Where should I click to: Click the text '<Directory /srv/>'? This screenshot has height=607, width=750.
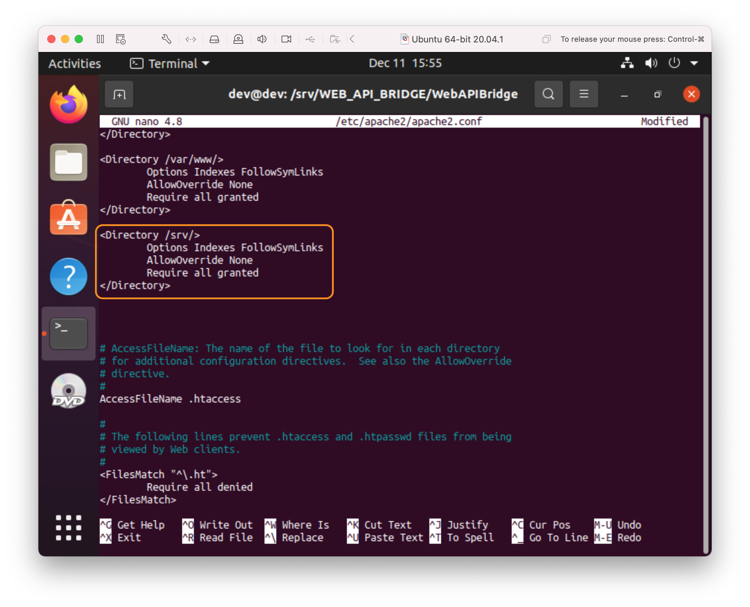150,235
